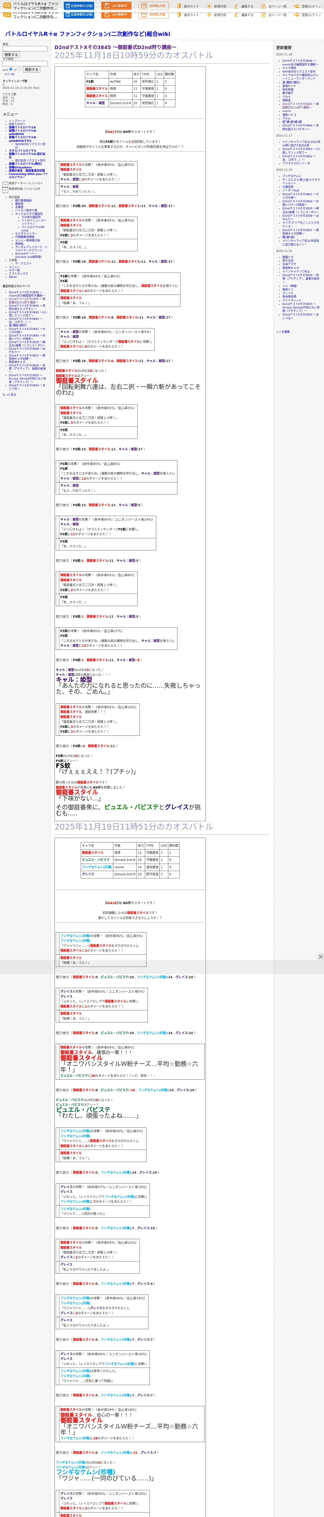The height and width of the screenshot is (1517, 324).
Task: Open ワカナ in 更新履歴
Action: pos(286,97)
